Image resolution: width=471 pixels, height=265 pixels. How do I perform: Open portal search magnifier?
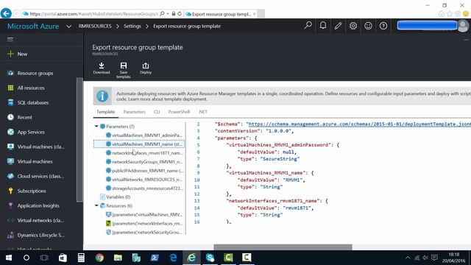coord(308,26)
